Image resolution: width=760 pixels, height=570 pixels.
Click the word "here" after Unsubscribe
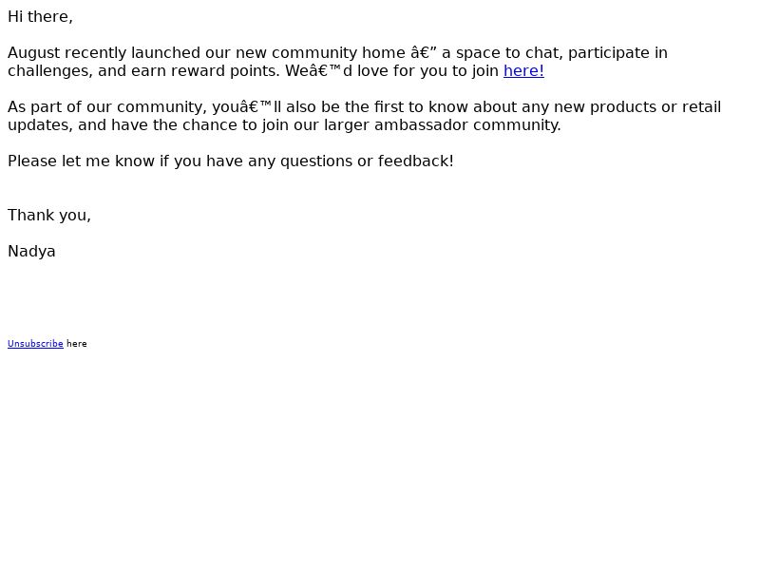click(x=77, y=344)
